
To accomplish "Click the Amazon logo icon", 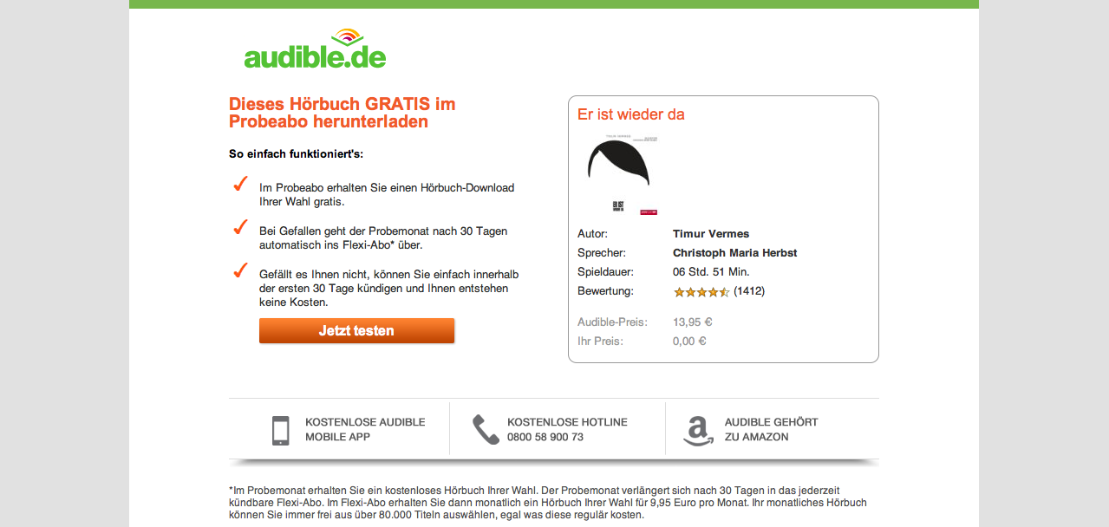I will point(698,431).
